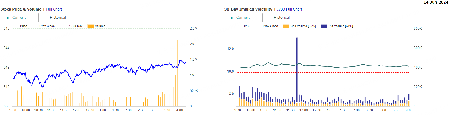
Task: Click the green dot on IV30 Current tab
Action: coord(232,18)
